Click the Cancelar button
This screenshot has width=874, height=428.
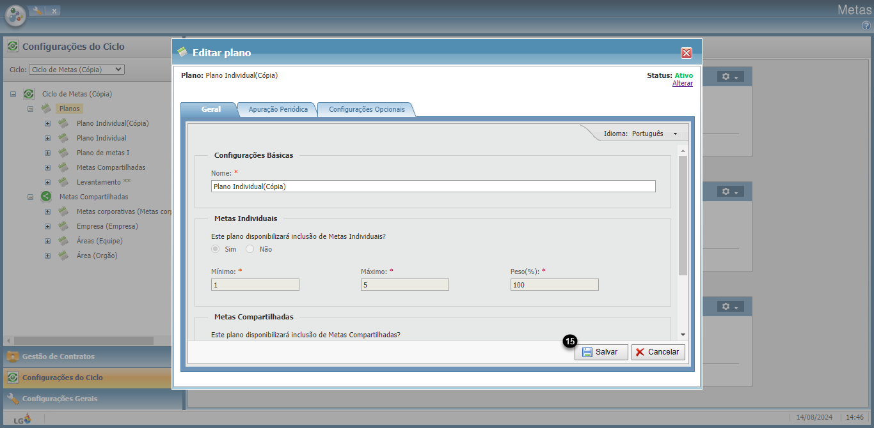tap(658, 352)
